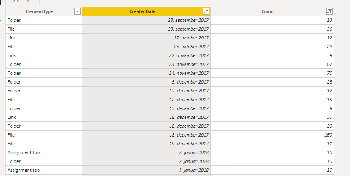Click the File cell dated 25. oktober 2017
Image resolution: width=351 pixels, height=176 pixels.
(44, 47)
